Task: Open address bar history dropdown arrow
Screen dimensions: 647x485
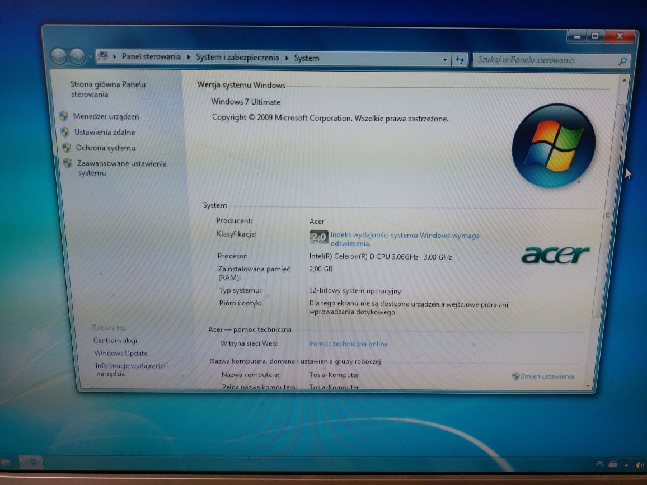Action: click(445, 59)
